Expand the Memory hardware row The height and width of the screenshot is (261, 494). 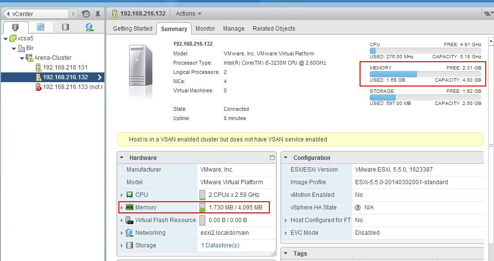pos(122,208)
